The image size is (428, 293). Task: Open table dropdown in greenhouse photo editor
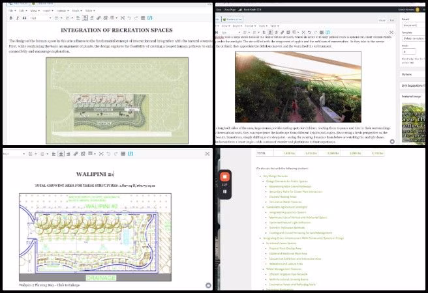(x=296, y=33)
